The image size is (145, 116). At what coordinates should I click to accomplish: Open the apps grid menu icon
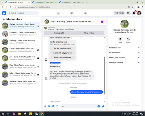(x=128, y=13)
